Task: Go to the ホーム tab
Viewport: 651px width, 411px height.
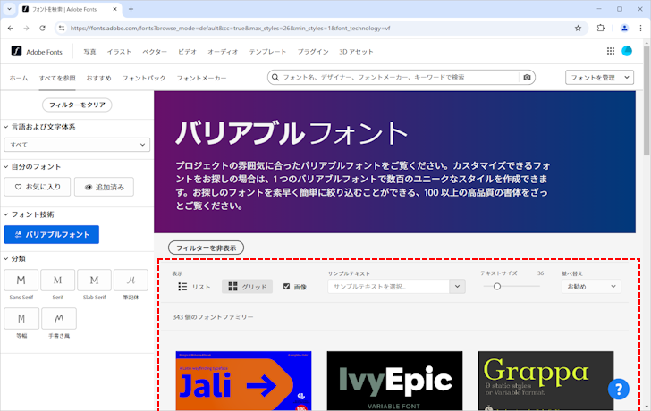Action: click(19, 78)
